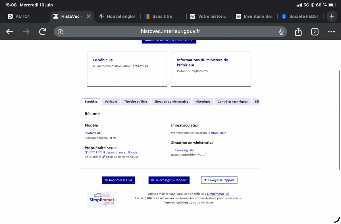Close the HistoVec tab
Viewport: 341px width, 224px height.
pyautogui.click(x=89, y=16)
